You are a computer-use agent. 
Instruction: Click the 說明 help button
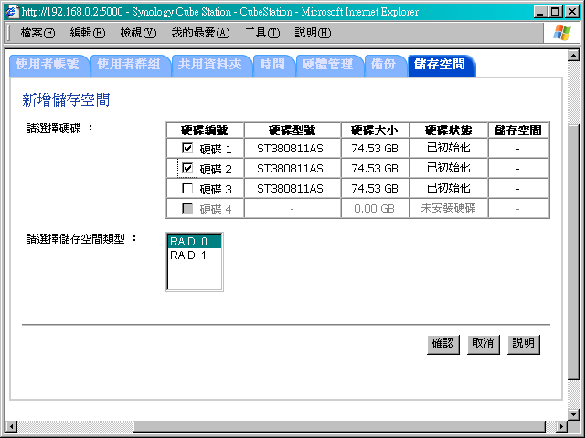click(524, 344)
